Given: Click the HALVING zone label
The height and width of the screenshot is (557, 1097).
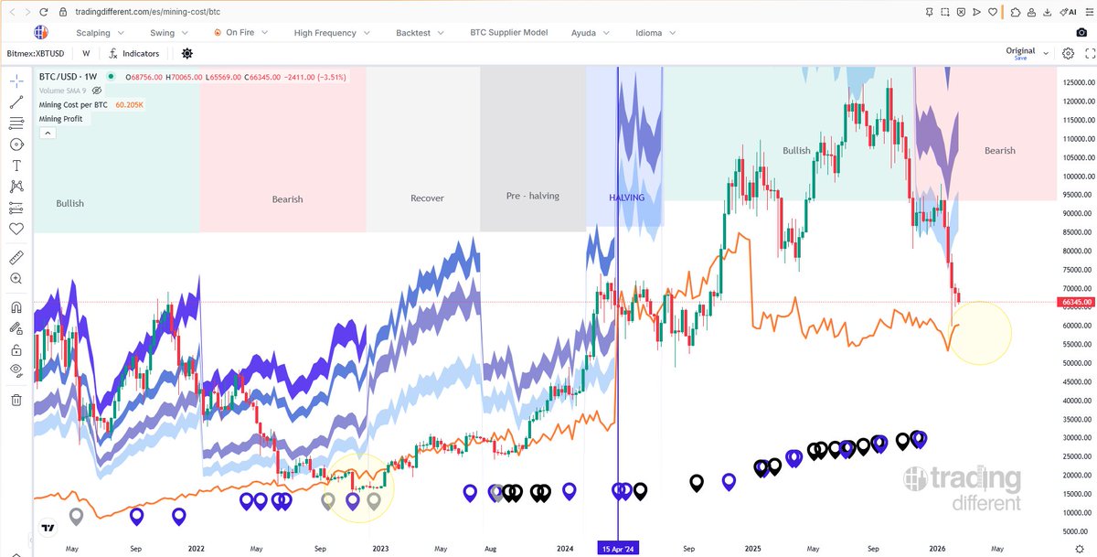Looking at the screenshot, I should pyautogui.click(x=626, y=197).
